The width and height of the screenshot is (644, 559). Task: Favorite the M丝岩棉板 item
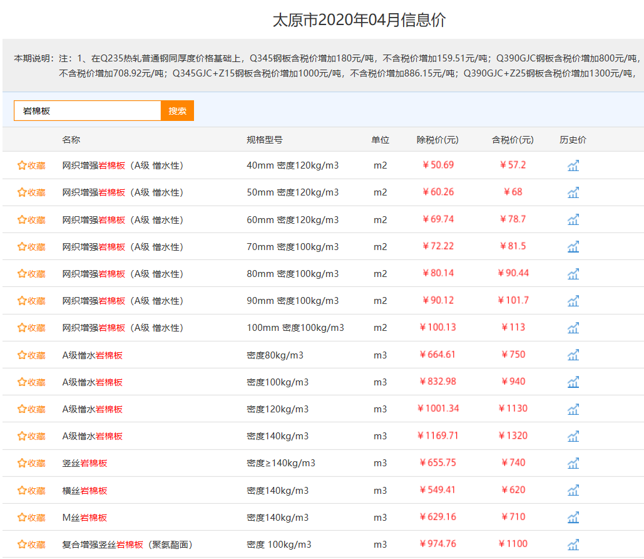31,518
